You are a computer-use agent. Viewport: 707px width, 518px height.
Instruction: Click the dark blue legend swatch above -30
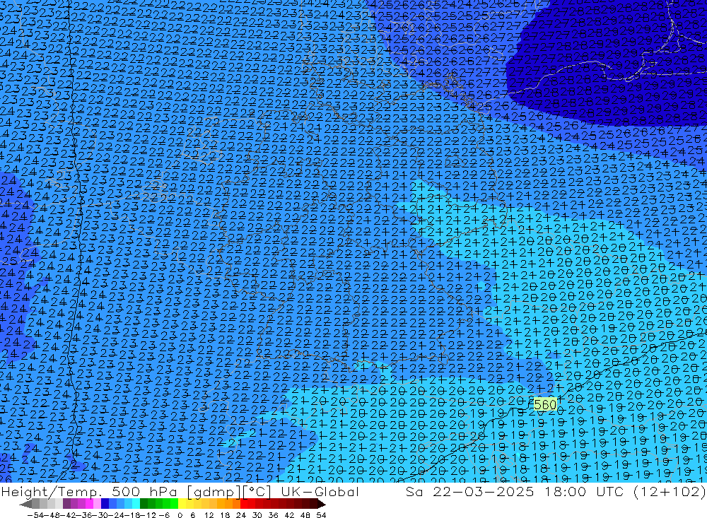coord(105,504)
